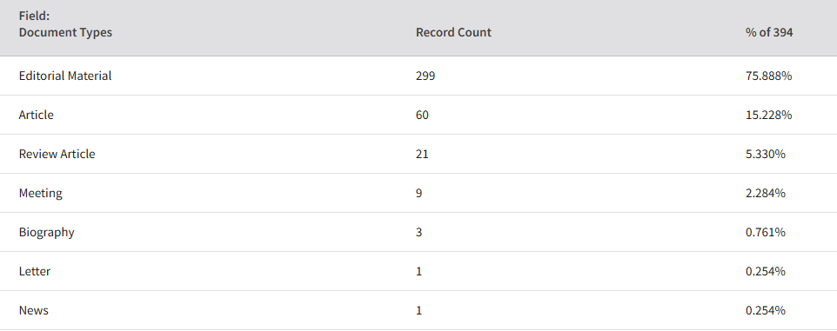
Task: Click the 15.228% percentage value
Action: [x=768, y=115]
